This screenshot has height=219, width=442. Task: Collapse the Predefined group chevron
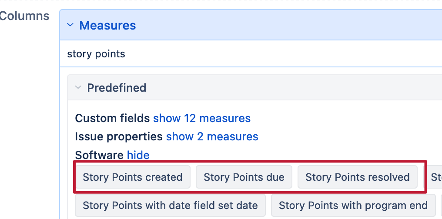pyautogui.click(x=78, y=87)
